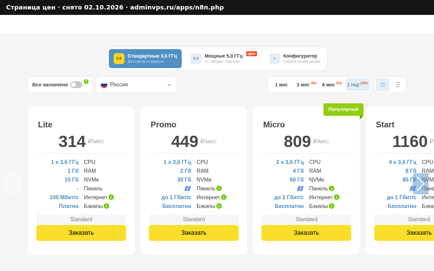
Task: Open Standard selector in Promo card
Action: click(x=194, y=220)
